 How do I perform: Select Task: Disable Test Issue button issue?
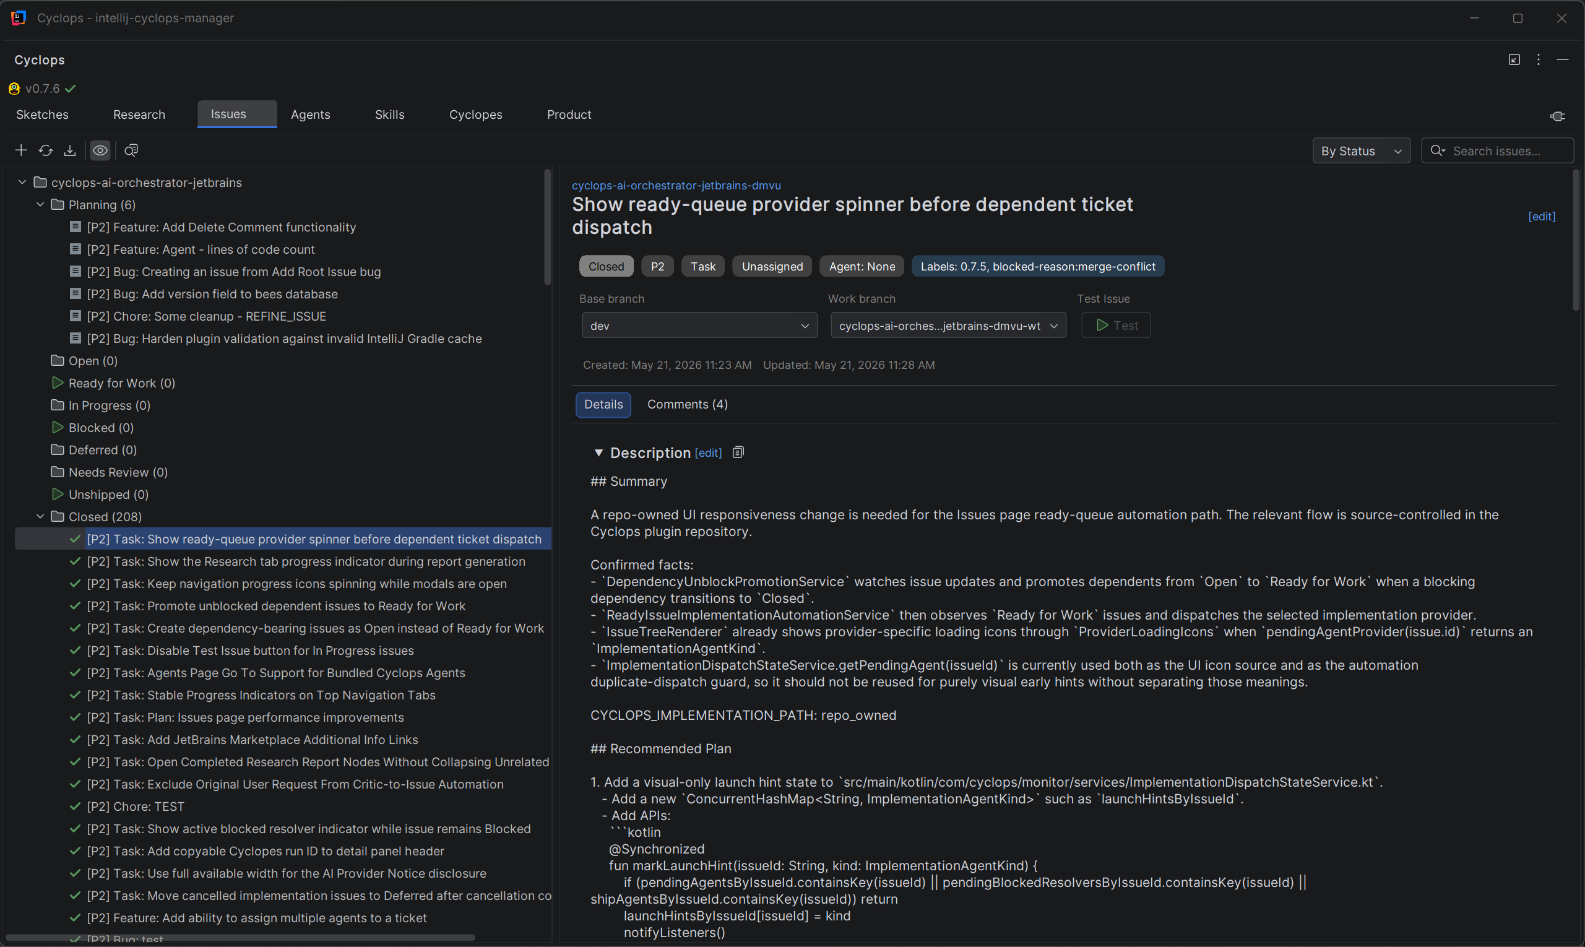click(x=250, y=651)
